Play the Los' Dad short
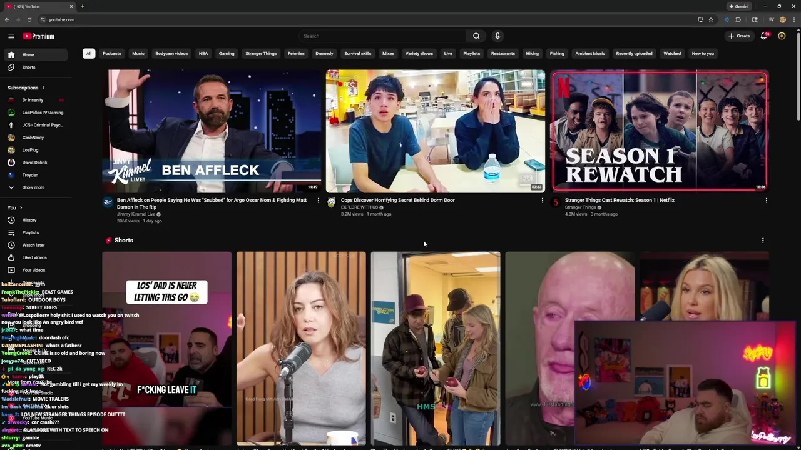Image resolution: width=801 pixels, height=450 pixels. (x=167, y=348)
